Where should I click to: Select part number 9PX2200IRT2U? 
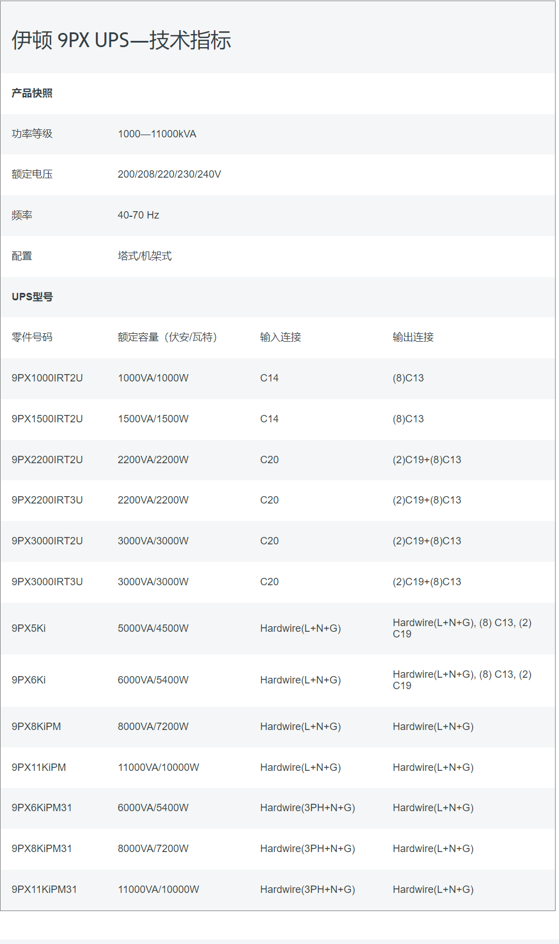(x=47, y=460)
